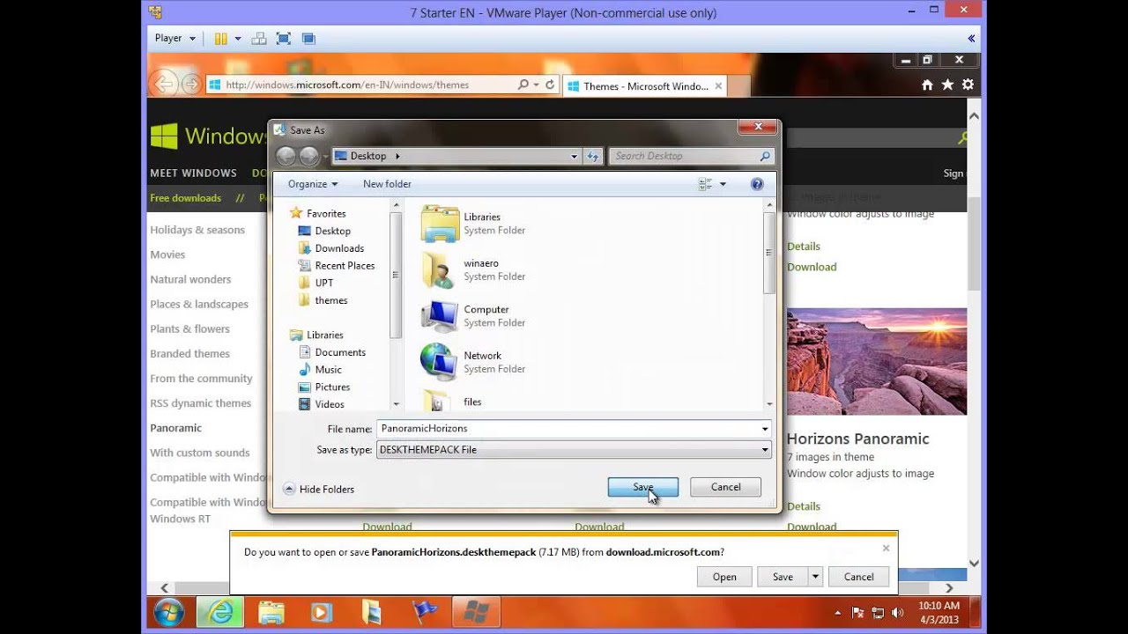Open the address bar previous locations dropdown
The height and width of the screenshot is (634, 1128).
(574, 156)
